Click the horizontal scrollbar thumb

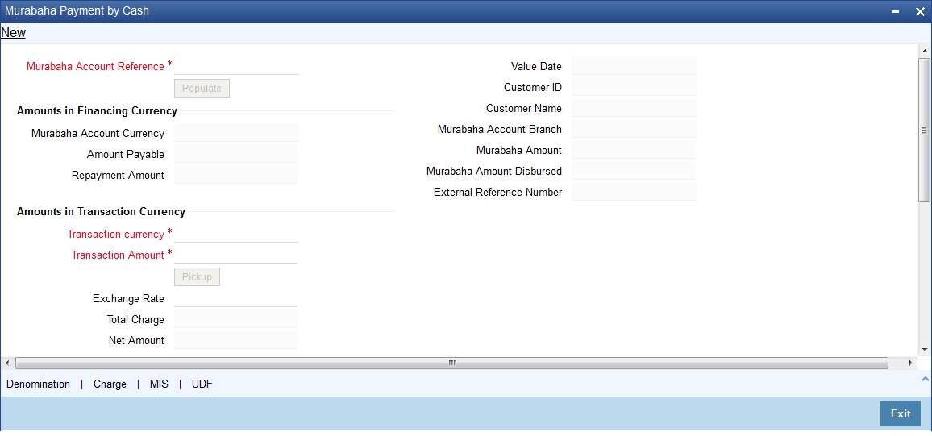[x=451, y=363]
